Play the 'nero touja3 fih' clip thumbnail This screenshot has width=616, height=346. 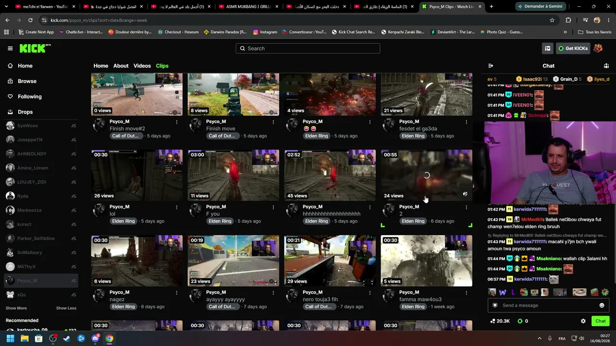[x=330, y=260]
